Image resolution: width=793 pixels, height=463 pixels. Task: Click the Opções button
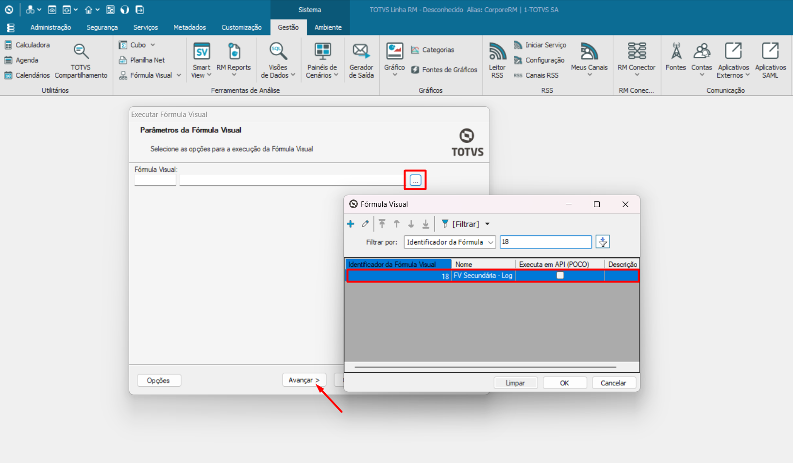pyautogui.click(x=159, y=380)
